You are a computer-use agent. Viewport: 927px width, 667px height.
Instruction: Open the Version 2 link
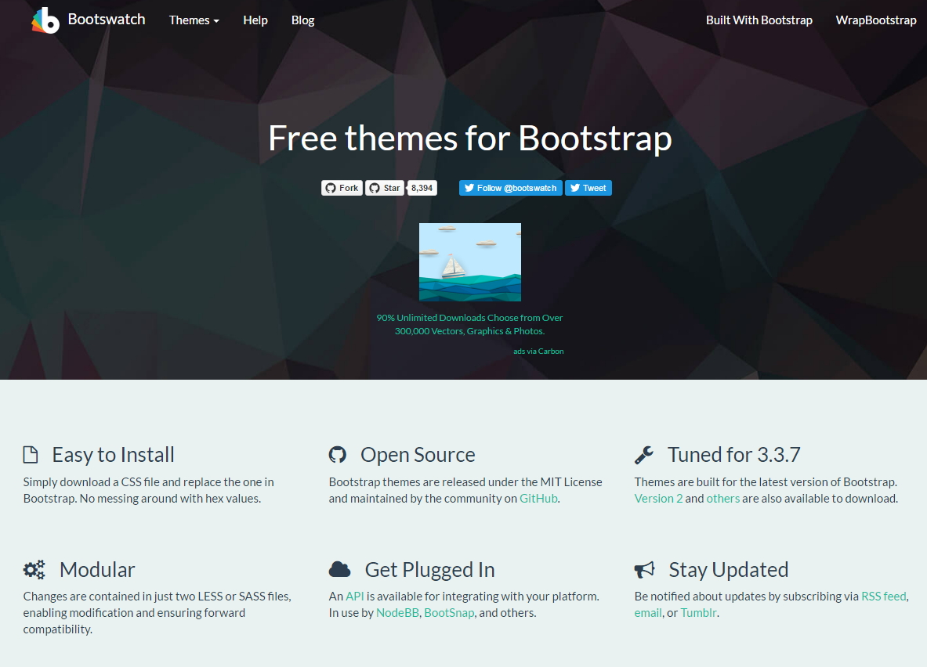658,499
